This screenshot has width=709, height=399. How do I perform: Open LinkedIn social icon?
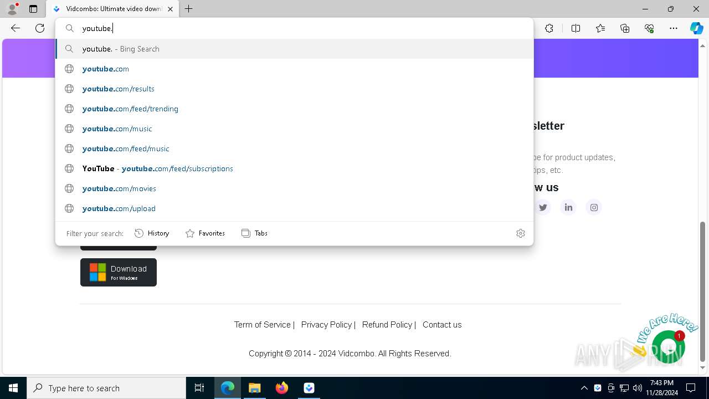pyautogui.click(x=568, y=207)
